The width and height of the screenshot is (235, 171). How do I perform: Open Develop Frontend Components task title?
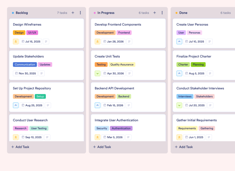tap(118, 25)
